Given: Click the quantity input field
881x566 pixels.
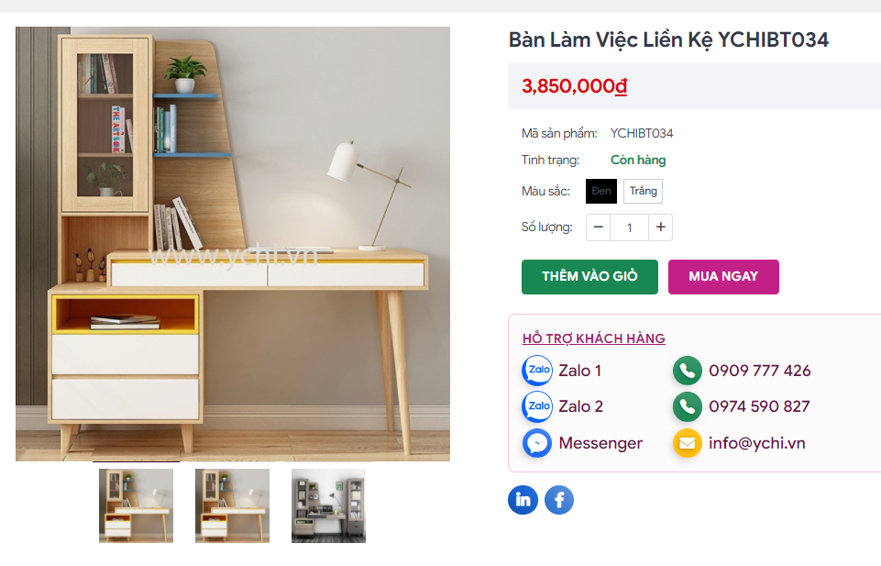Looking at the screenshot, I should click(x=629, y=228).
